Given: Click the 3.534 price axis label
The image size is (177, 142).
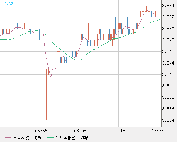Looking at the screenshot, I should (168, 120).
